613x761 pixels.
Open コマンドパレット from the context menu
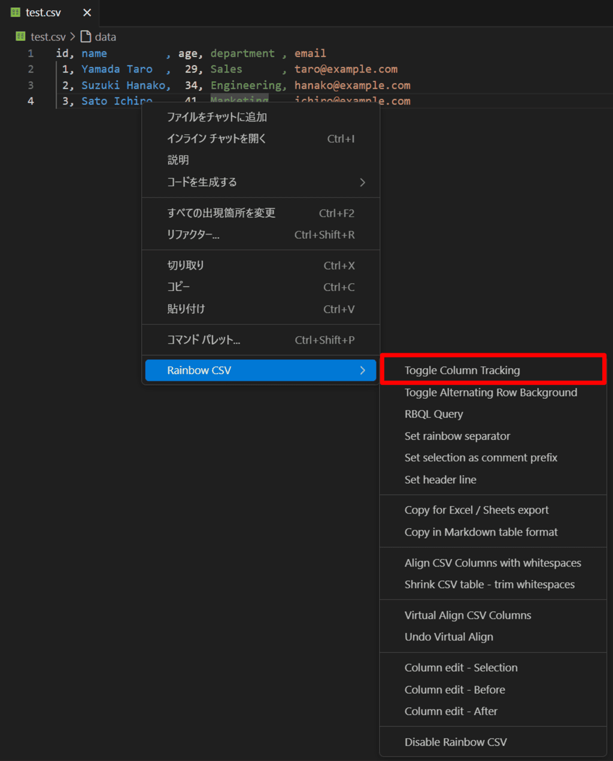[204, 339]
